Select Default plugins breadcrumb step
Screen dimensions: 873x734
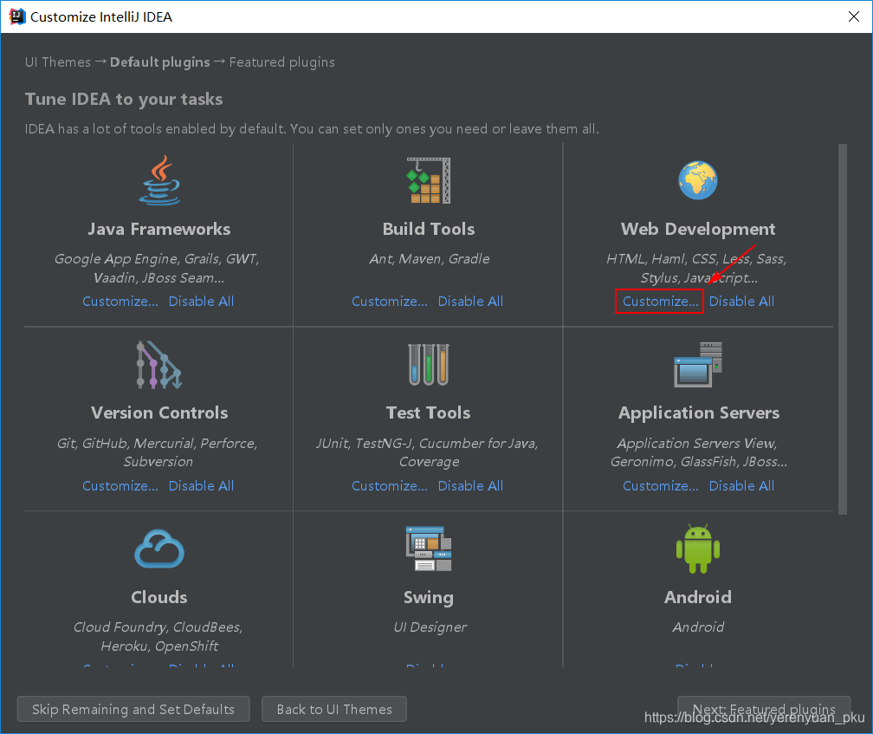click(x=159, y=62)
